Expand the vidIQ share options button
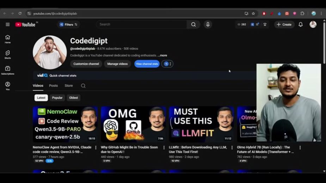This screenshot has width=326, height=183. pyautogui.click(x=167, y=64)
